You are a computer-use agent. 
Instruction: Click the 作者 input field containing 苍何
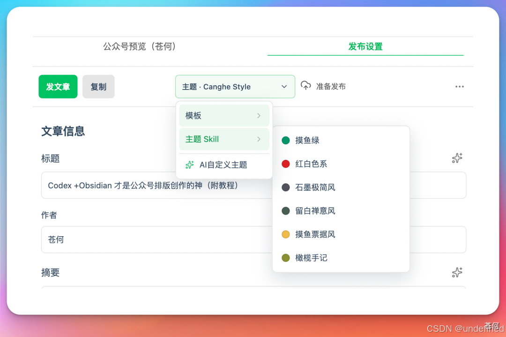(x=253, y=240)
